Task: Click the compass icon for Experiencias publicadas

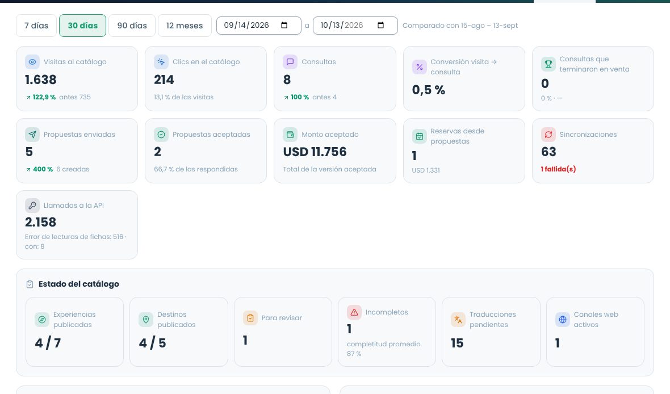Action: pyautogui.click(x=42, y=320)
